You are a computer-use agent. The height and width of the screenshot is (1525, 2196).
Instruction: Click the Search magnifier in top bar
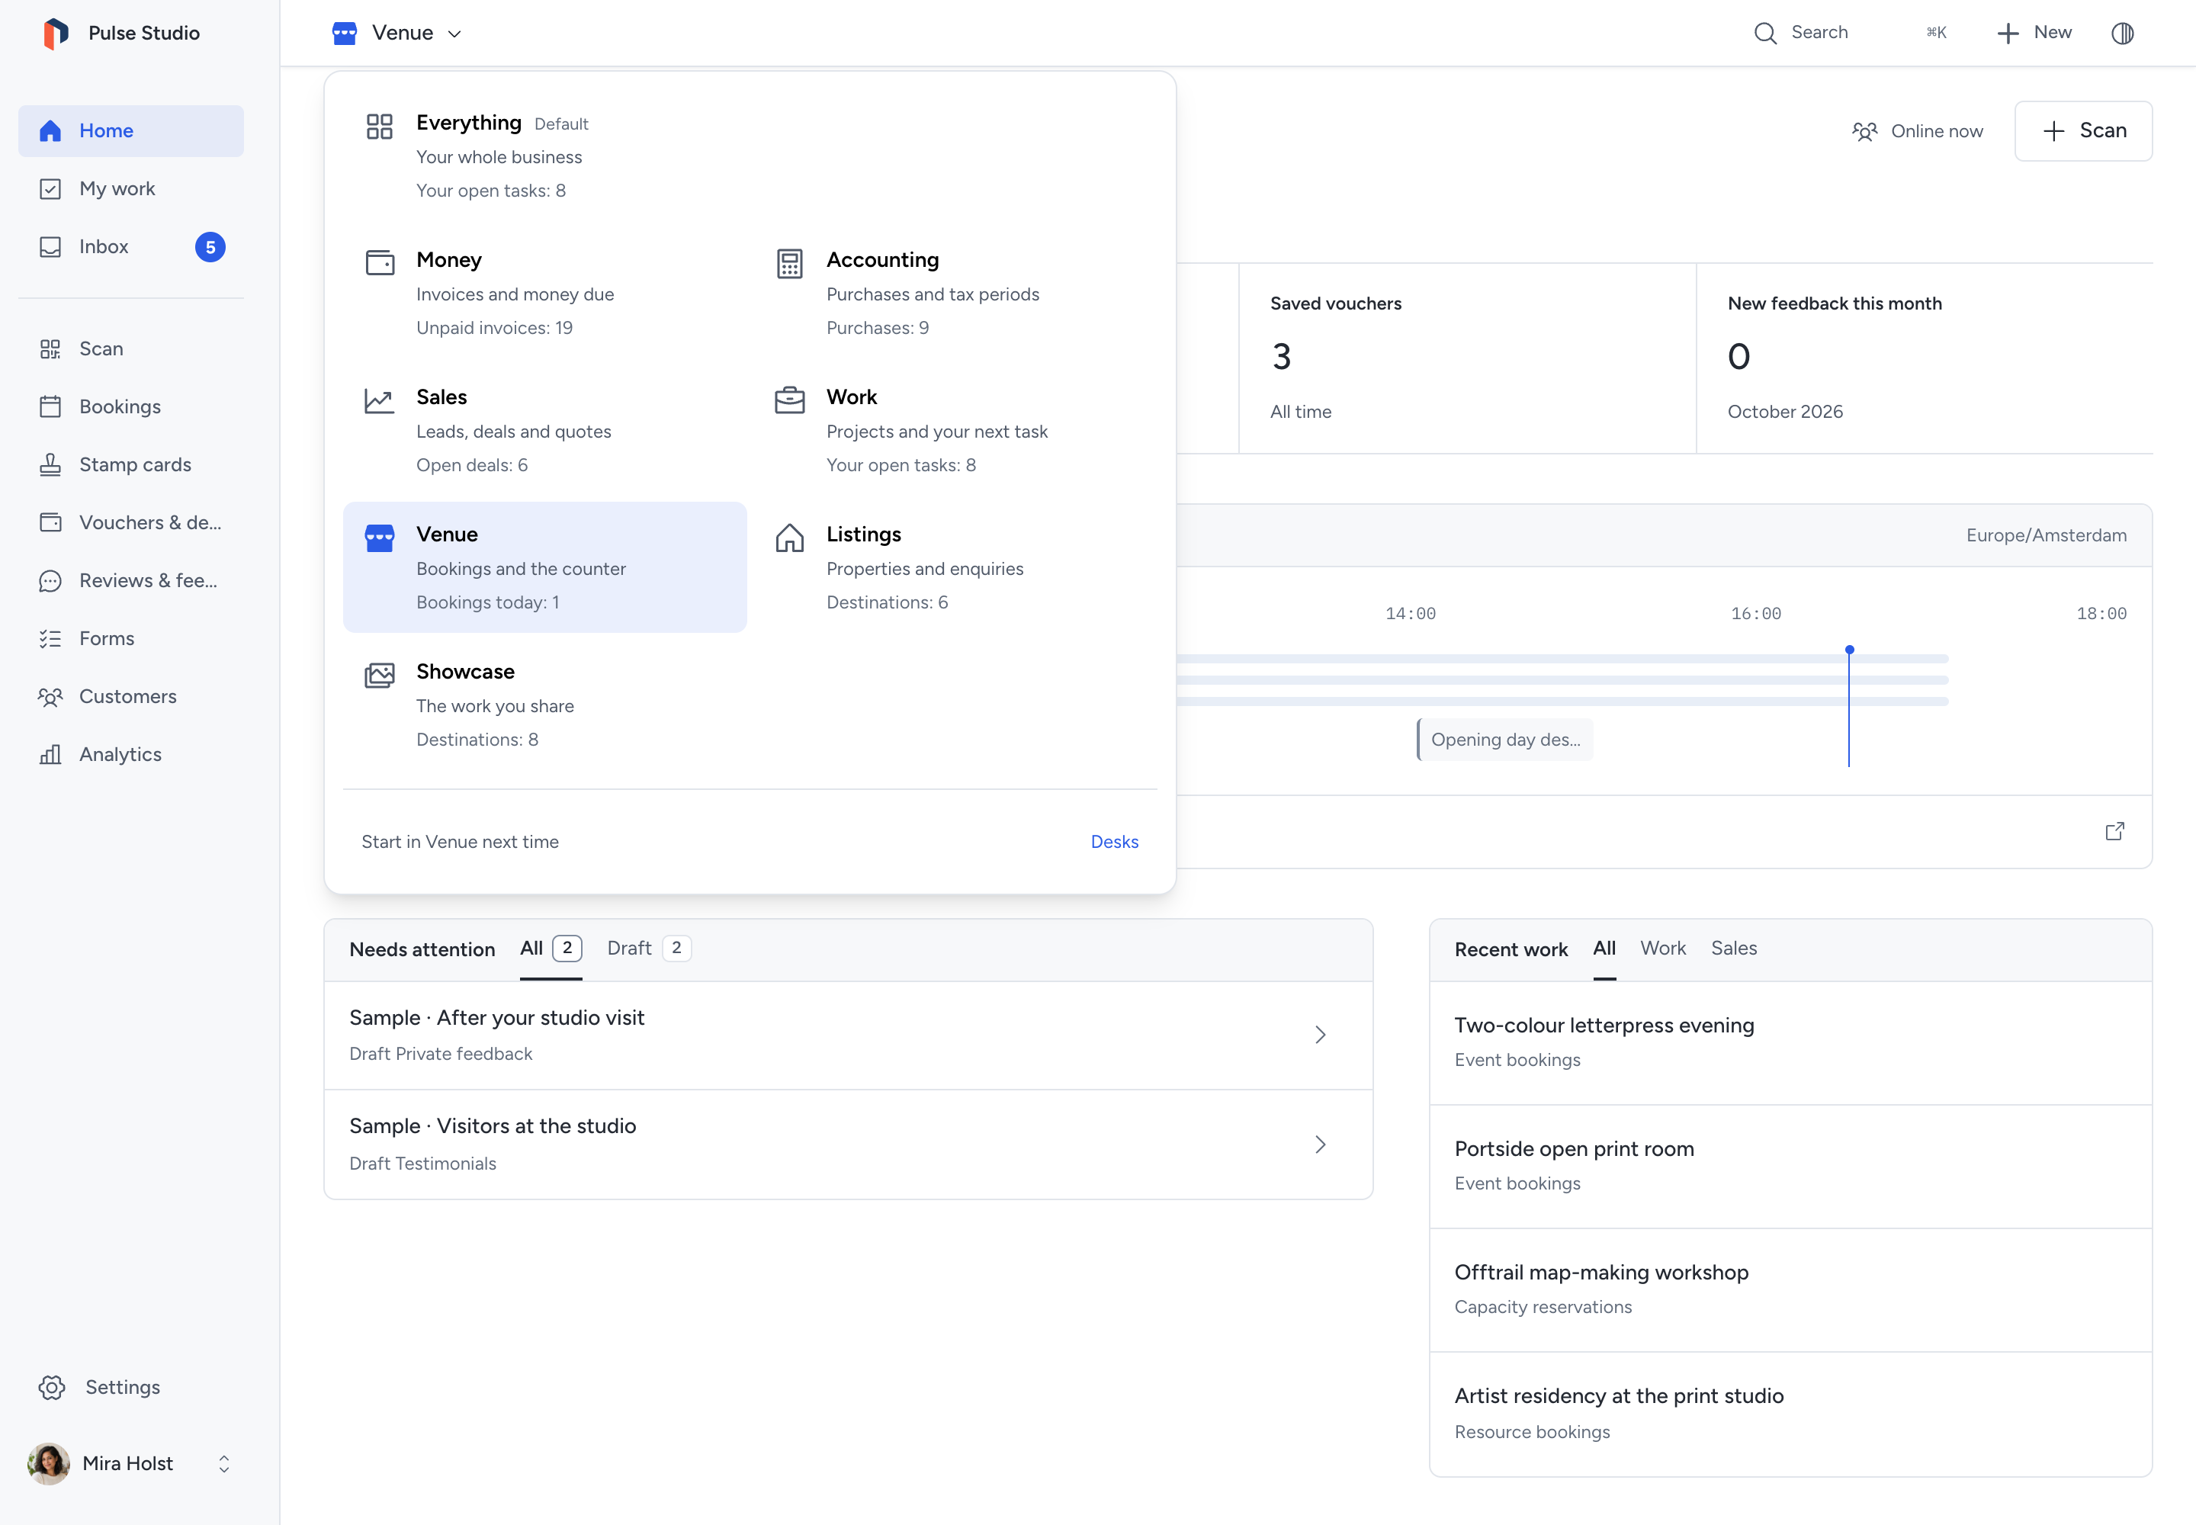click(1765, 34)
